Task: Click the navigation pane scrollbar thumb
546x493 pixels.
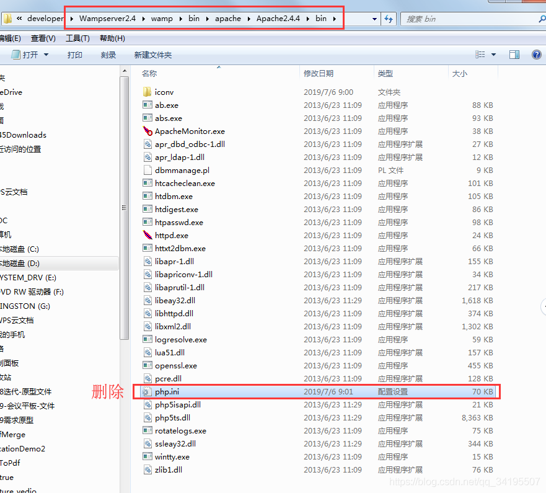Action: (125, 208)
